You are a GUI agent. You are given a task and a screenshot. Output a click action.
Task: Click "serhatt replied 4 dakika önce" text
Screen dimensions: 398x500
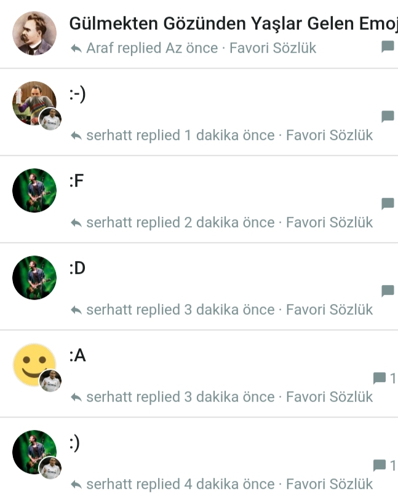point(180,484)
